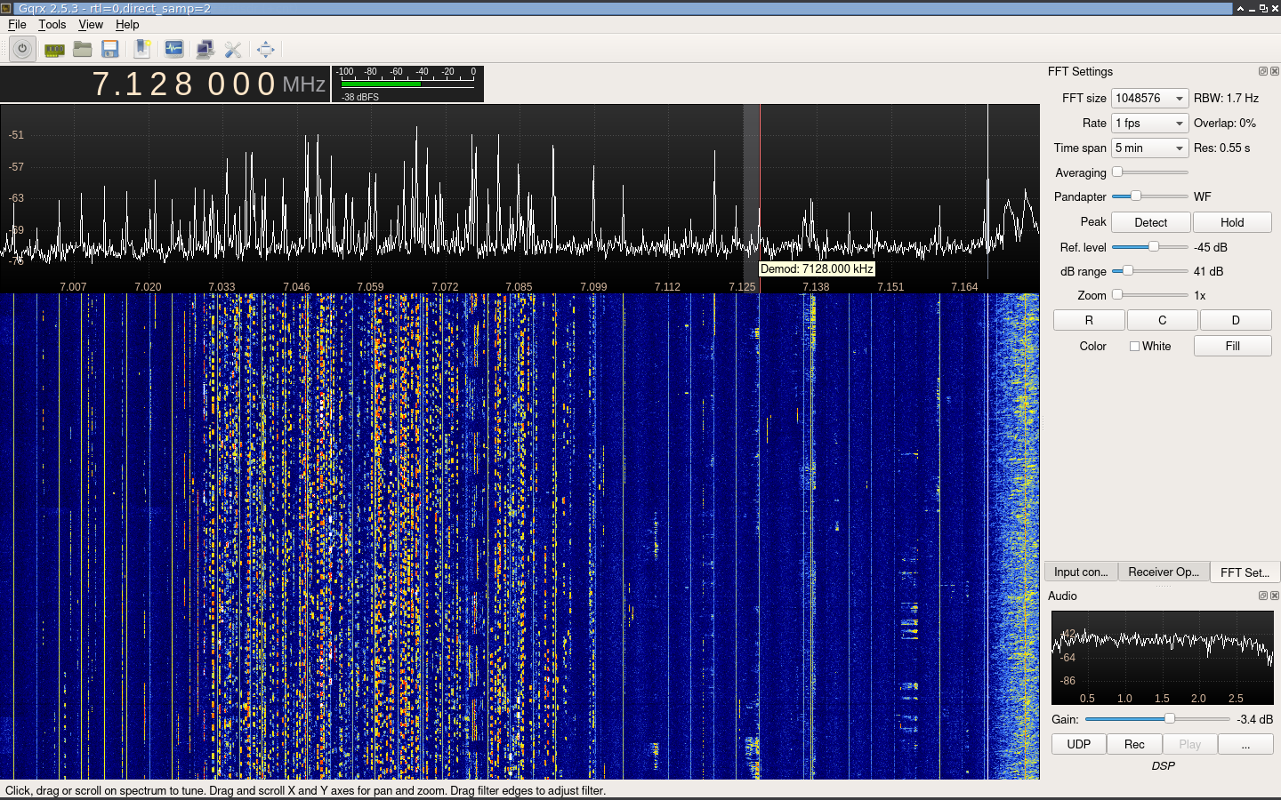Open the Time span dropdown
The height and width of the screenshot is (800, 1281).
(1149, 148)
